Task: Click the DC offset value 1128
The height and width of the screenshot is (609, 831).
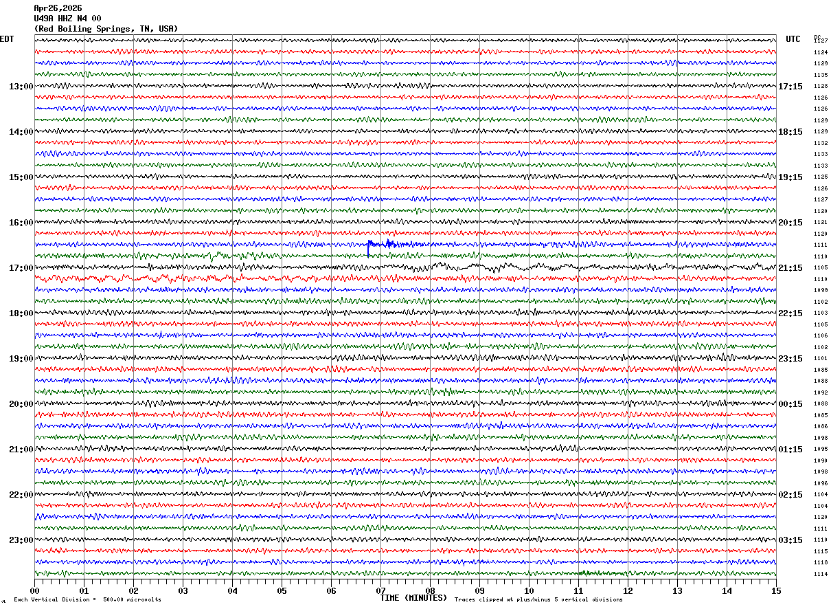Action: [x=821, y=86]
